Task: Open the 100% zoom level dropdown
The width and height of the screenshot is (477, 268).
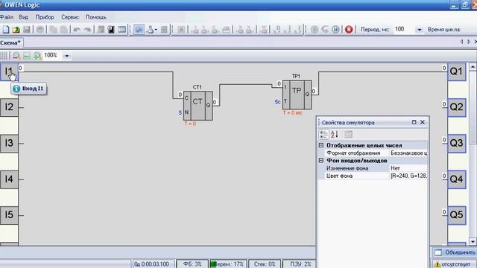Action: 66,56
